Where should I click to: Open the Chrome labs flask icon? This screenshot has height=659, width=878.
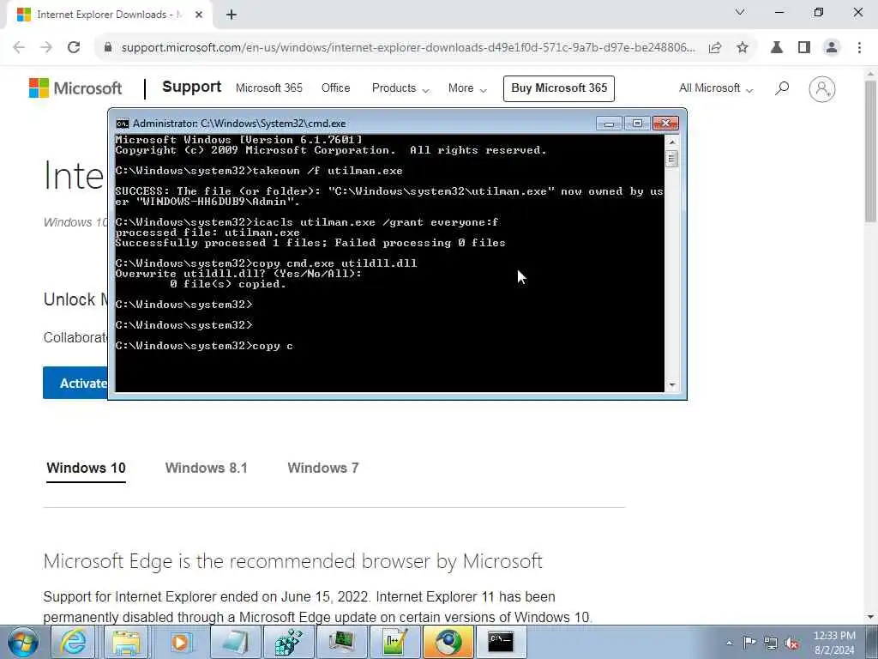pyautogui.click(x=777, y=48)
